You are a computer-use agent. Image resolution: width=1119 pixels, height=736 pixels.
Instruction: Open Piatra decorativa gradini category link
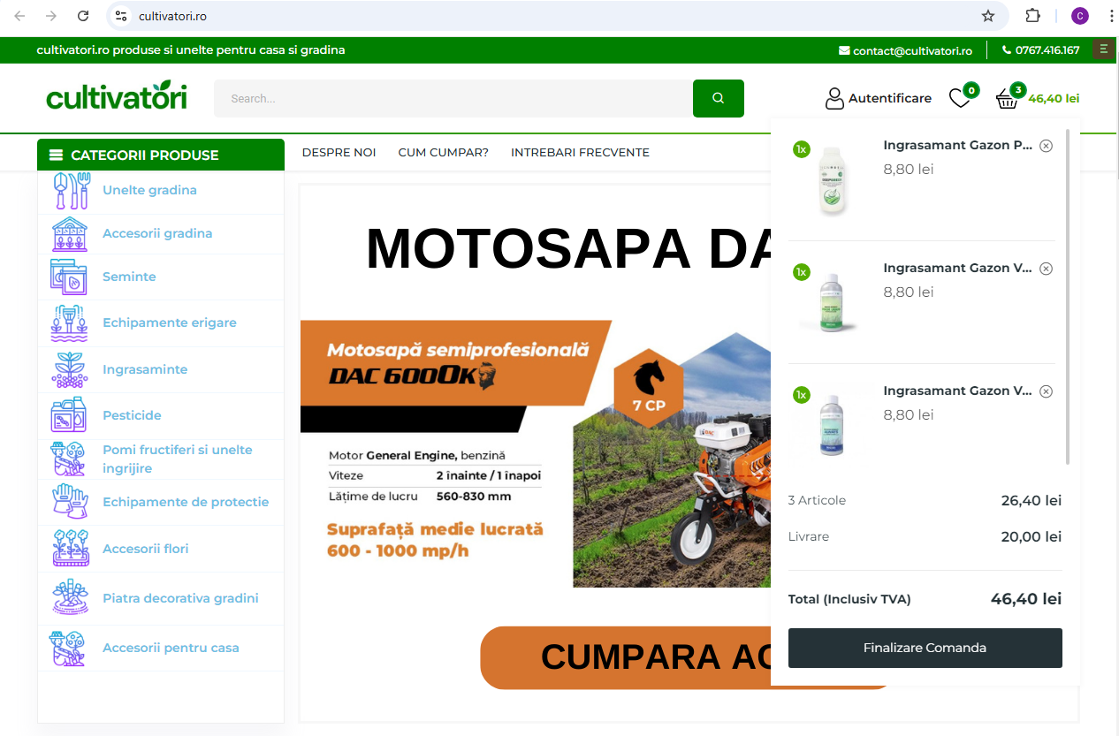pos(180,598)
